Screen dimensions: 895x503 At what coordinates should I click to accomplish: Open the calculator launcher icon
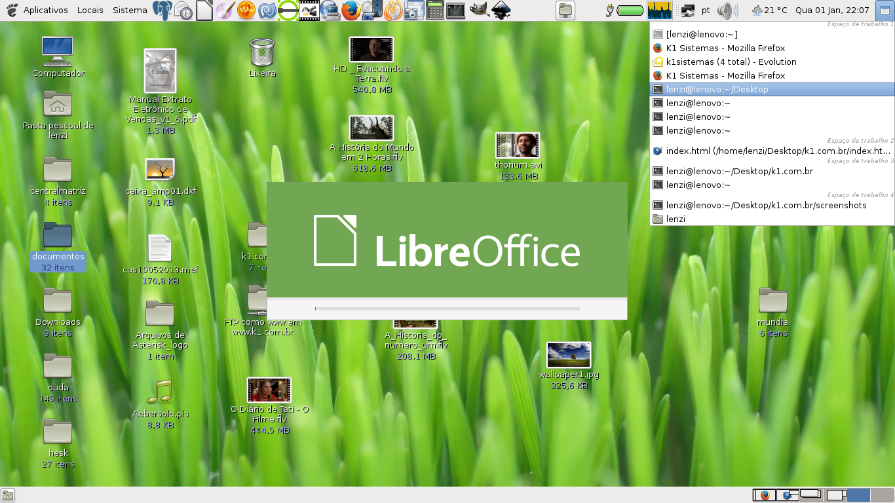coord(434,10)
